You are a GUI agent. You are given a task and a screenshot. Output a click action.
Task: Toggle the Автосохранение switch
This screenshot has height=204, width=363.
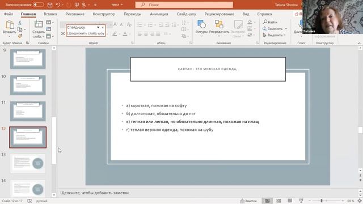click(38, 5)
